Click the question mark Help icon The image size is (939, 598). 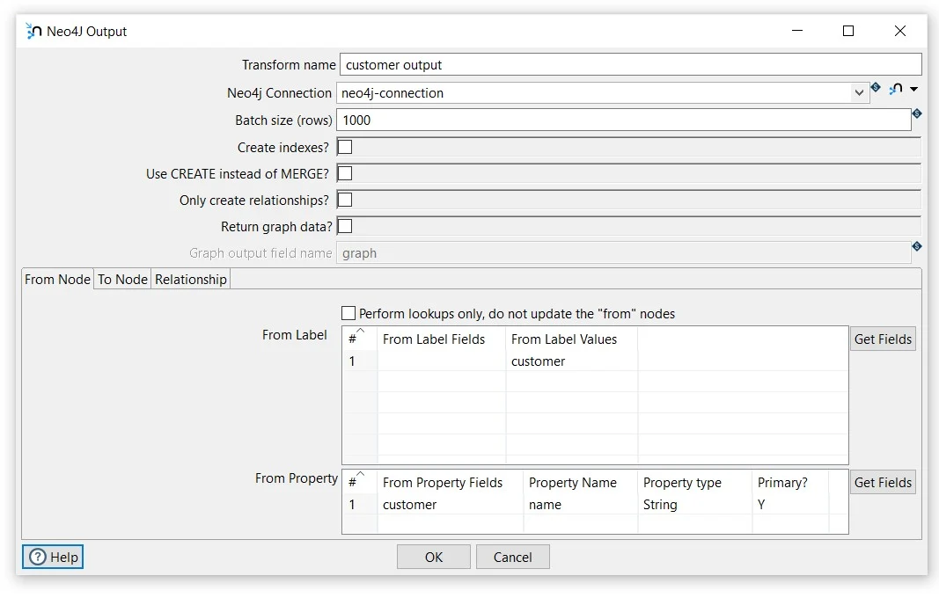click(38, 557)
